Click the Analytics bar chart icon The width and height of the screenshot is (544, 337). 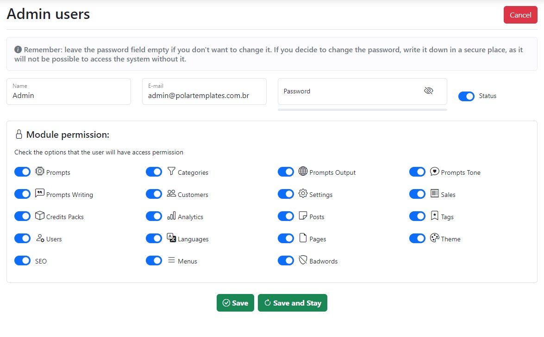(171, 216)
